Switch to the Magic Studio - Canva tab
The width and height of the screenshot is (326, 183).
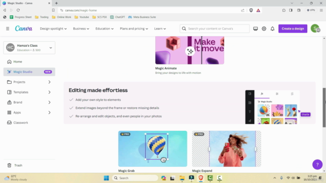[26, 3]
